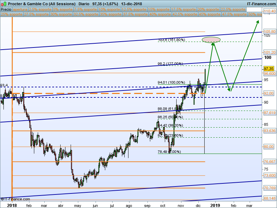Click the IT-Finance.com link in header
The width and height of the screenshot is (277, 208).
pos(261,4)
